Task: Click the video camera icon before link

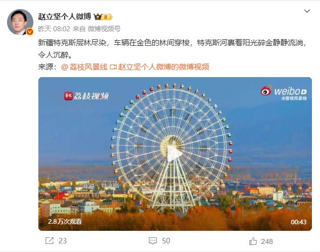Action: [x=113, y=67]
